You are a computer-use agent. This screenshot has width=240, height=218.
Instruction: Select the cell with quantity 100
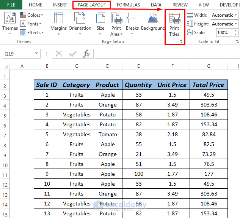(x=138, y=174)
